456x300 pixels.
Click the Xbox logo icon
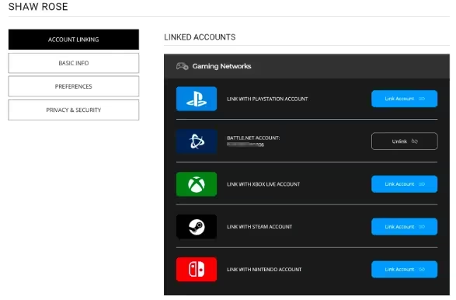[x=197, y=184]
